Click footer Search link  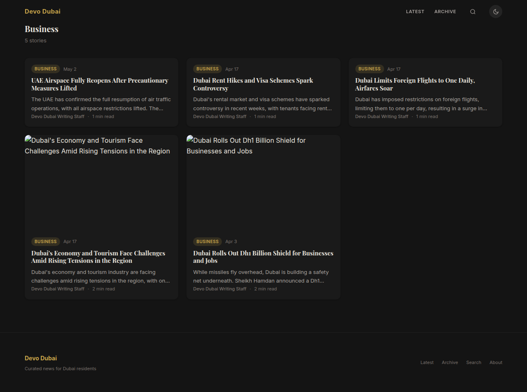point(473,362)
